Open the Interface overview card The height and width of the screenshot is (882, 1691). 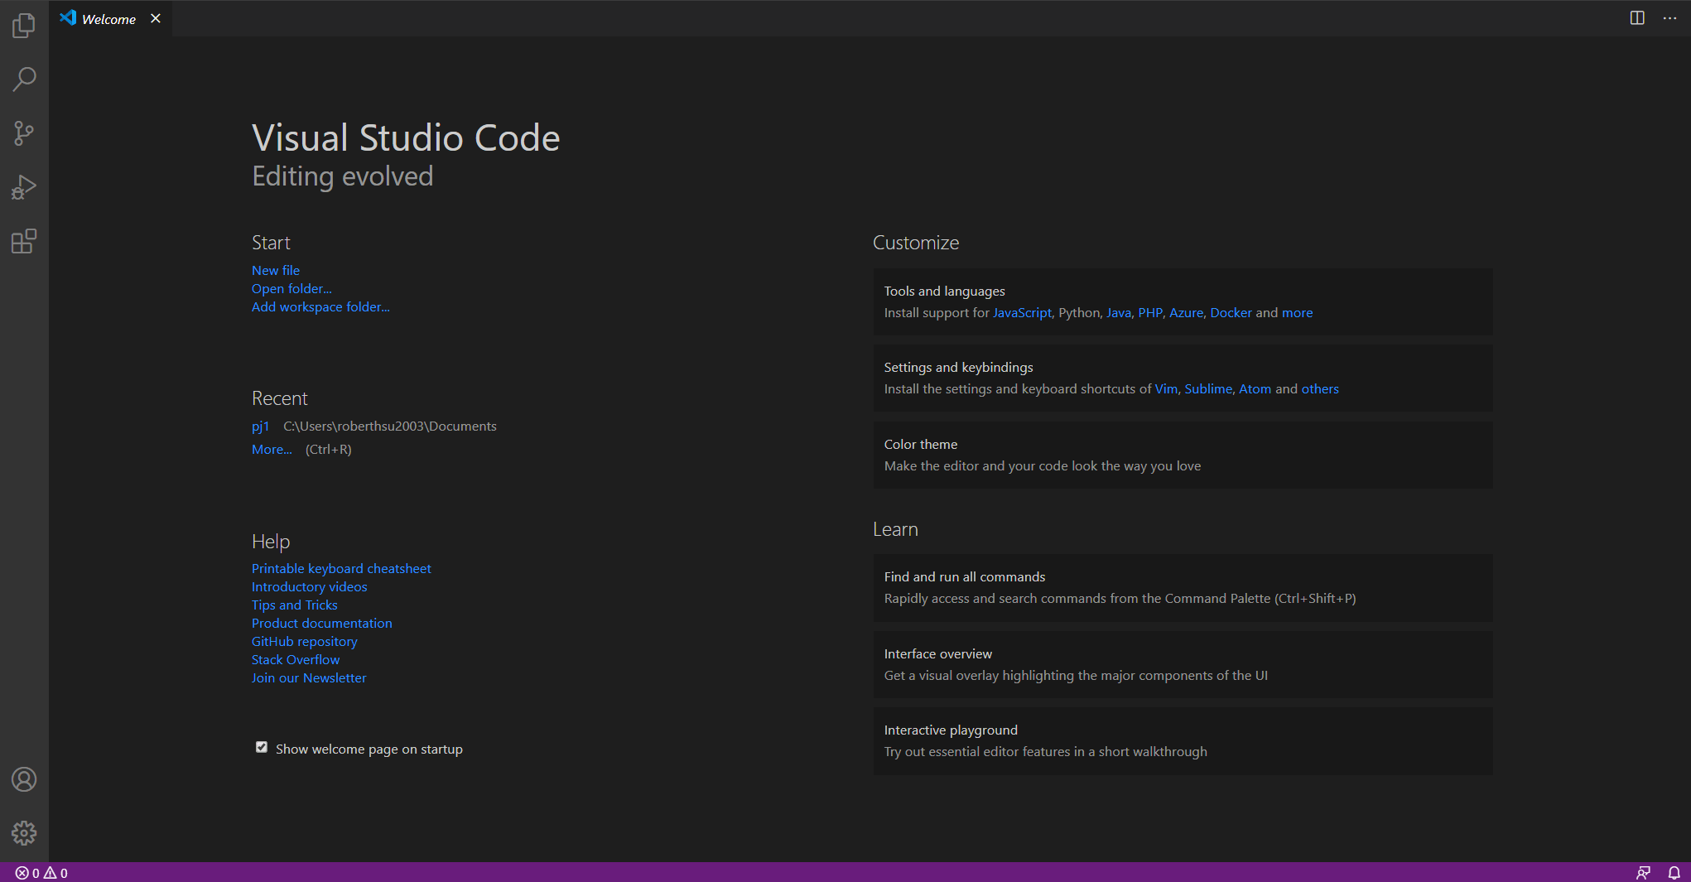(x=1183, y=664)
